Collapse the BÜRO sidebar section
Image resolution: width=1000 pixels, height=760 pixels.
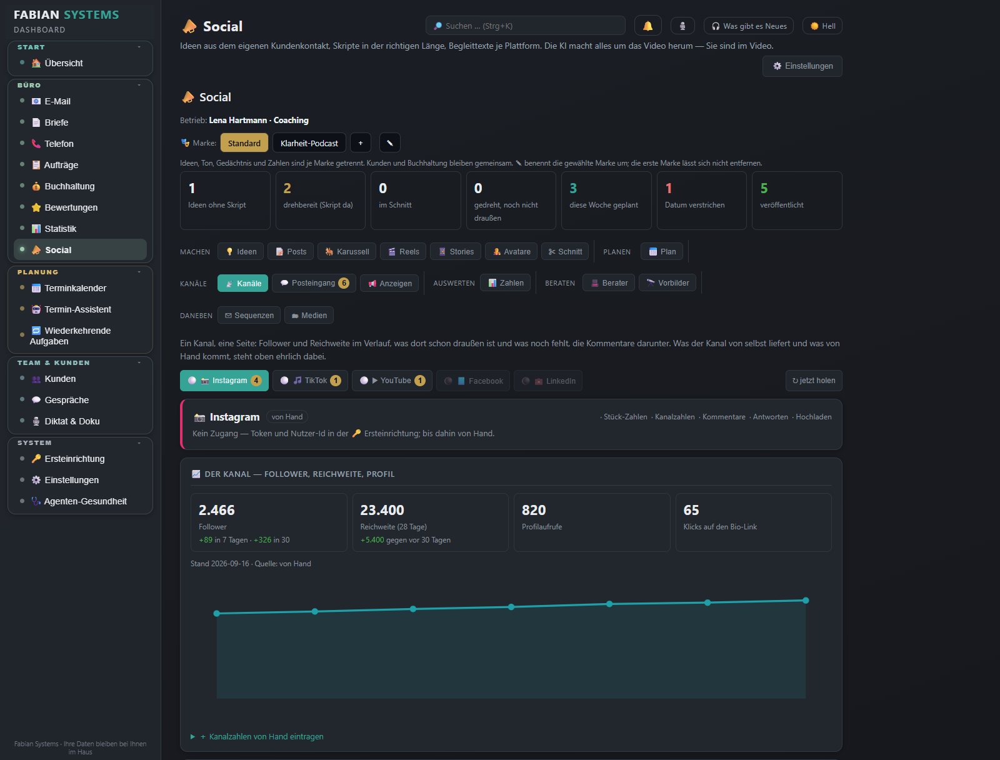click(139, 85)
